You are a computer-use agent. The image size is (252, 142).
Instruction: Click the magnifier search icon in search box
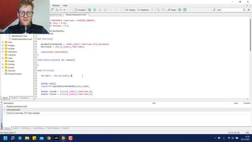[244, 10]
